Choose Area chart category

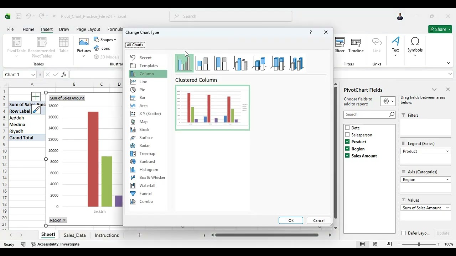[148, 106]
